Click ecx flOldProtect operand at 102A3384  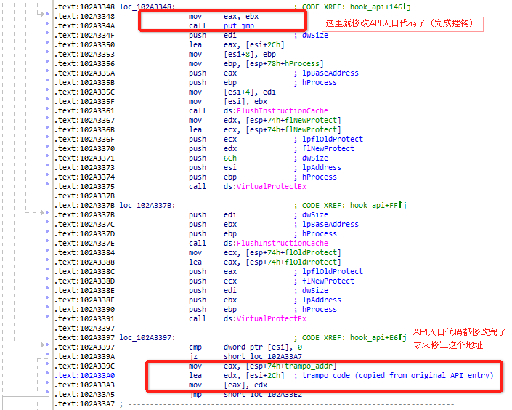(x=282, y=253)
